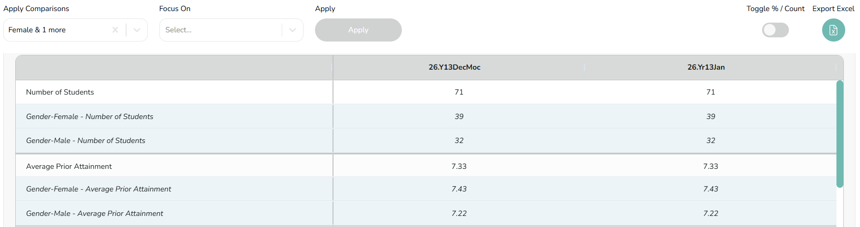Viewport: 860px width, 227px height.
Task: Click the 7.22 value under 26.Yr13Jan
Action: [x=710, y=214]
